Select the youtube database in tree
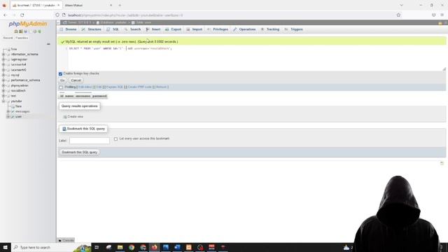Image resolution: width=448 pixels, height=252 pixels. pos(16,101)
